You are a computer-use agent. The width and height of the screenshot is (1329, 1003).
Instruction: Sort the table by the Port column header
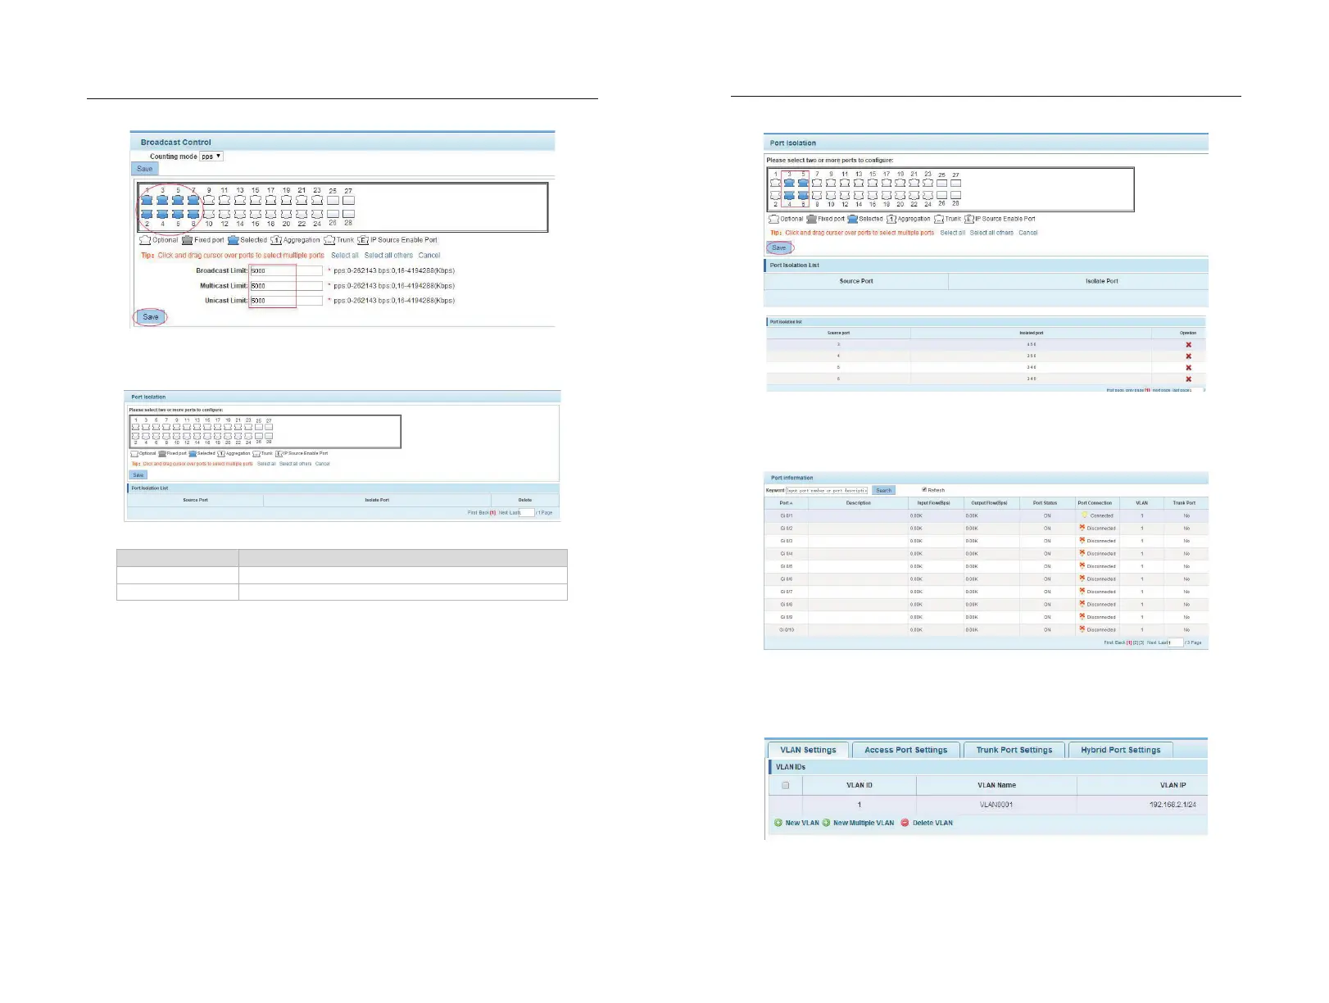(x=786, y=503)
